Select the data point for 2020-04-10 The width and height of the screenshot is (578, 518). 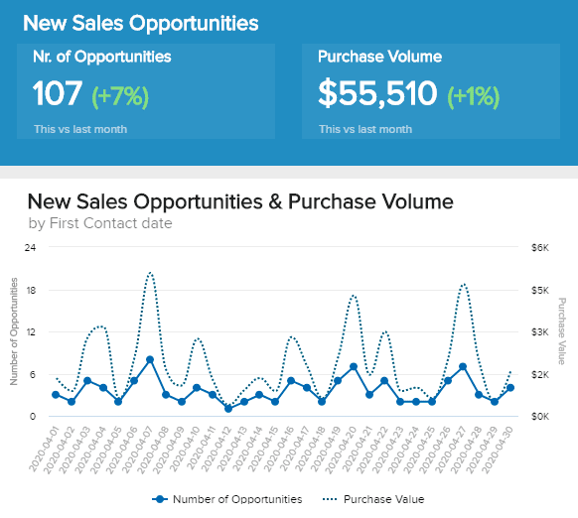197,388
